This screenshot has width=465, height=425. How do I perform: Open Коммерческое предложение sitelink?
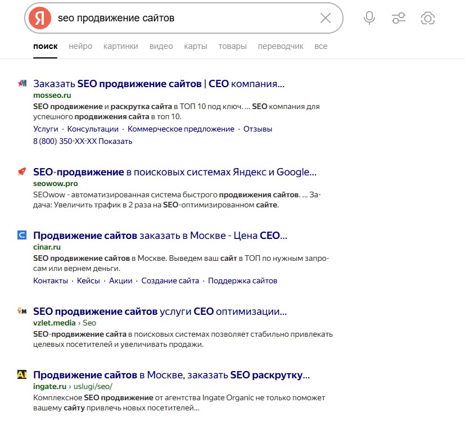click(x=181, y=129)
